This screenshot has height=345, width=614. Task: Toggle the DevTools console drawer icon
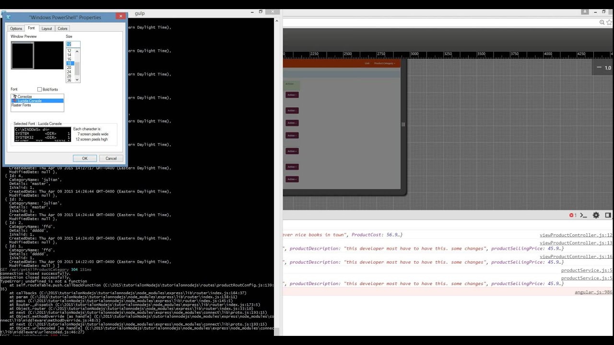[x=584, y=216]
